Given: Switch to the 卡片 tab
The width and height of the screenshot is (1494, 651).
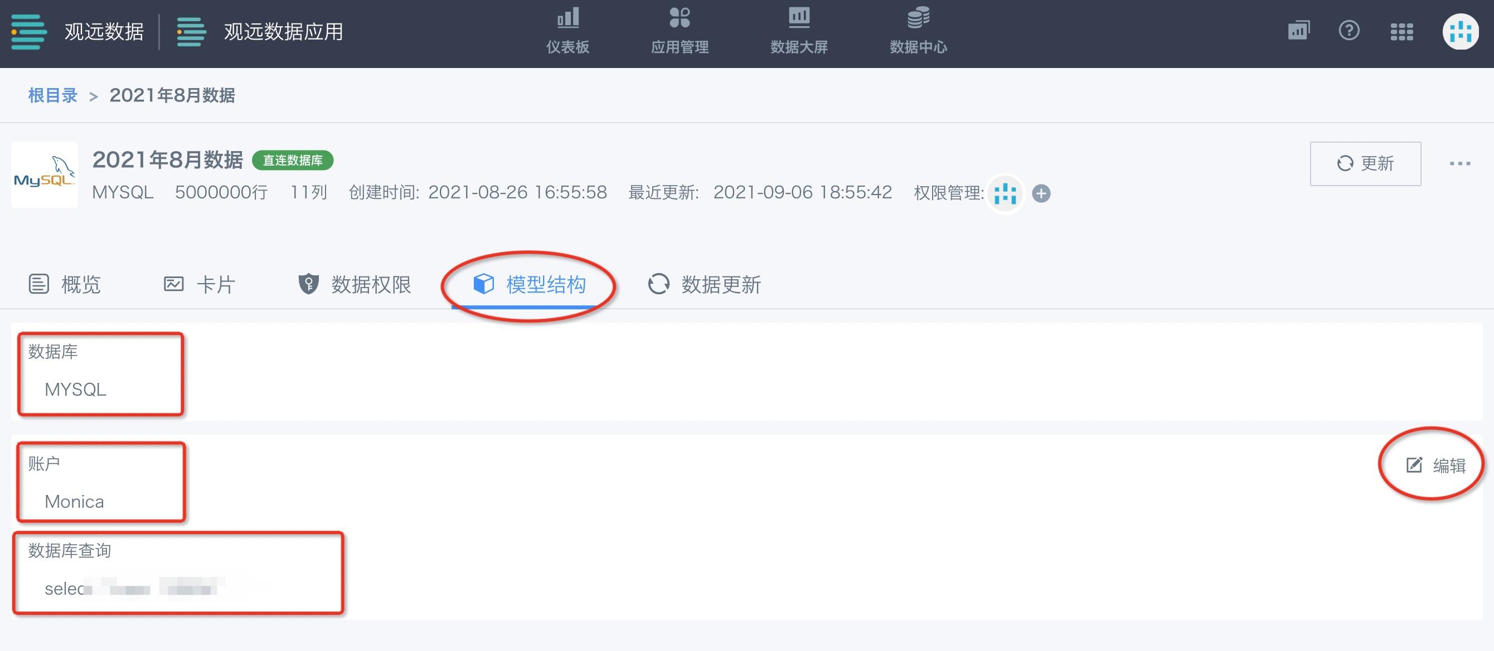Looking at the screenshot, I should coord(199,284).
